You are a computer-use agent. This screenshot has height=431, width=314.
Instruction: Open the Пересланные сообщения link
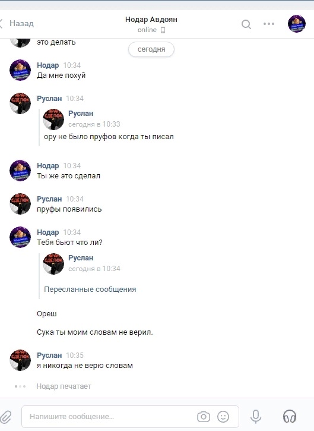pos(90,289)
